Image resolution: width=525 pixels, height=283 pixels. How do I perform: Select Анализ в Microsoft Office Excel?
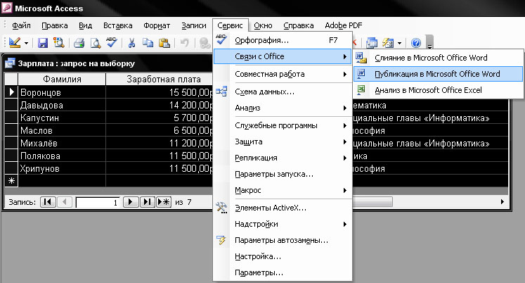[x=438, y=90]
